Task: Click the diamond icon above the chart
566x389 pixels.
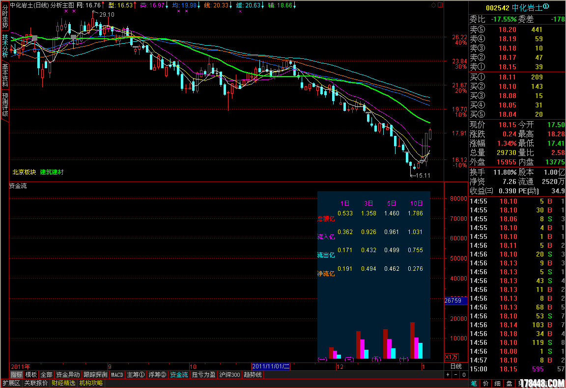Action: click(433, 5)
